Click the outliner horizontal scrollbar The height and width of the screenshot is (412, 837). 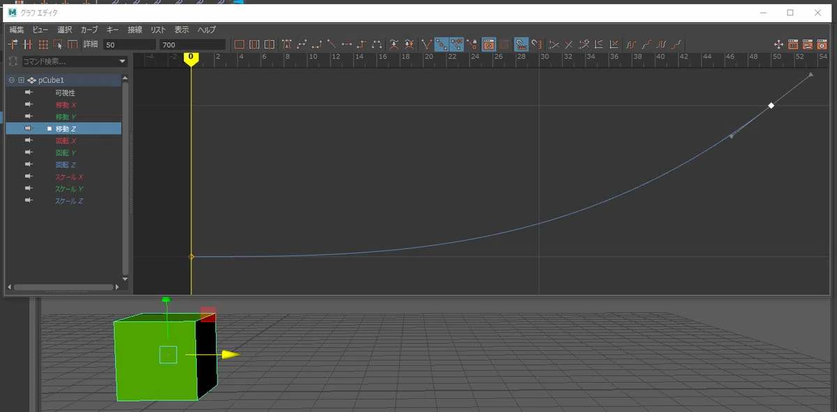pos(63,287)
